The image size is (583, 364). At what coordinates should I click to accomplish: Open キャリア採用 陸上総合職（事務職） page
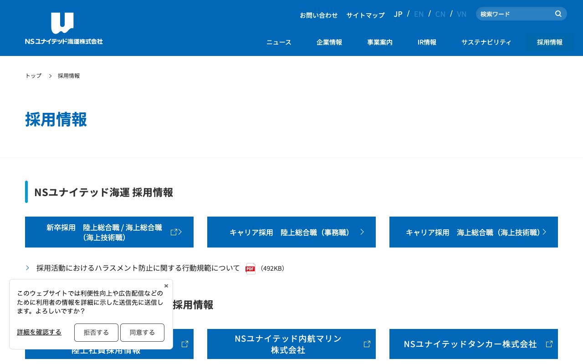tap(291, 232)
